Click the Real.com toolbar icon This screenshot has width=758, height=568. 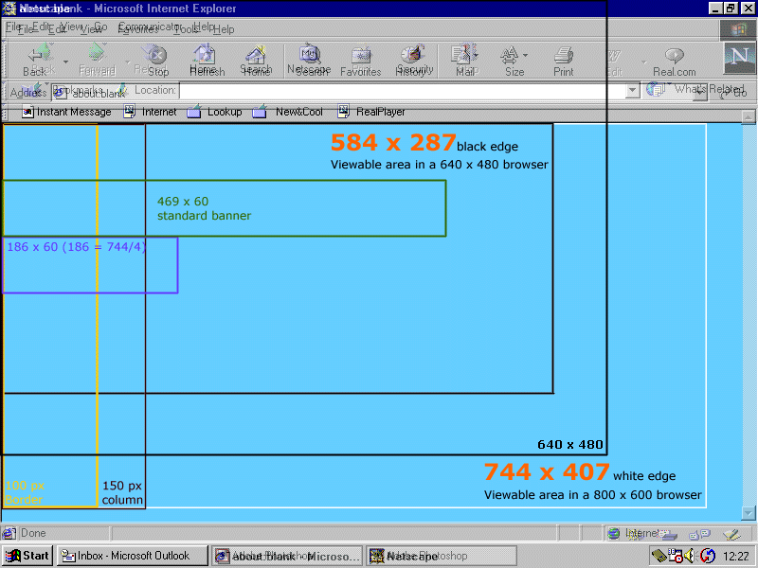674,55
